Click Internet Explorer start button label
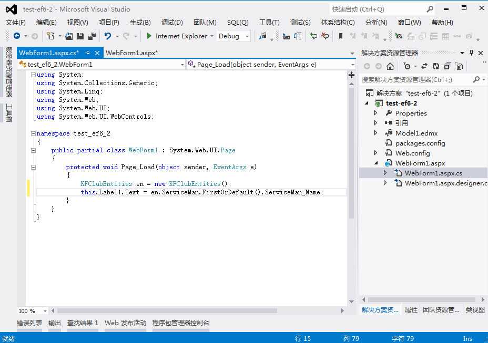The width and height of the screenshot is (488, 343). [181, 36]
